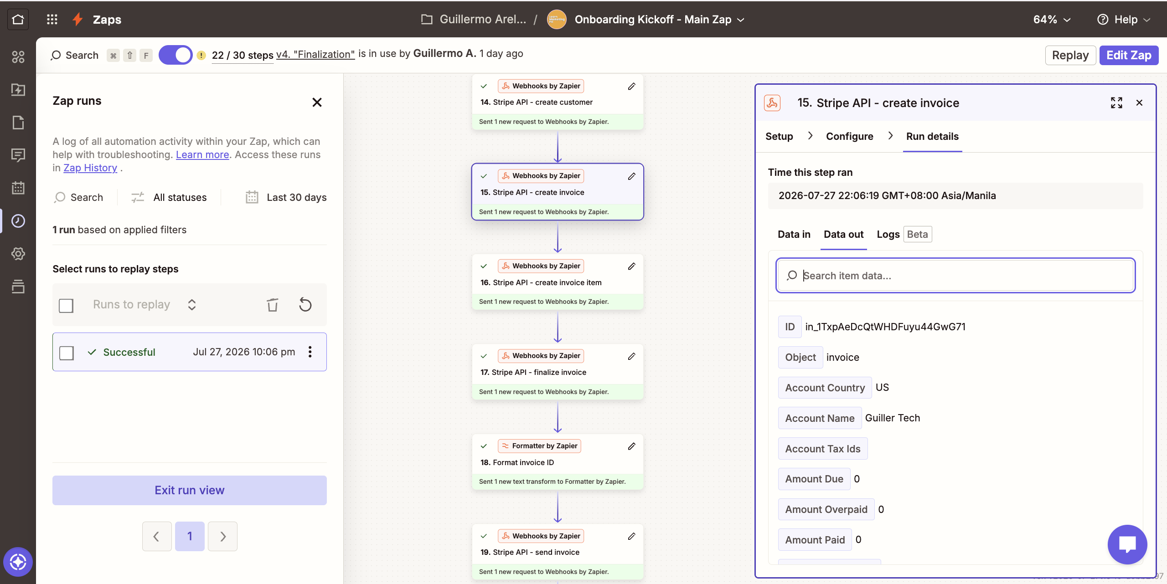Open the All statuses filter
The height and width of the screenshot is (584, 1167).
pyautogui.click(x=169, y=197)
